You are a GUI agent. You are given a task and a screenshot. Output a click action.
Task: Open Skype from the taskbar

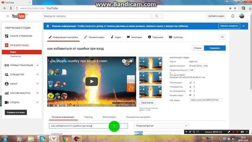[42, 138]
